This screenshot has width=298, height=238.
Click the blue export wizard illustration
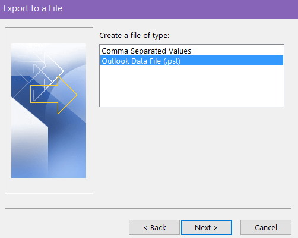(x=49, y=111)
